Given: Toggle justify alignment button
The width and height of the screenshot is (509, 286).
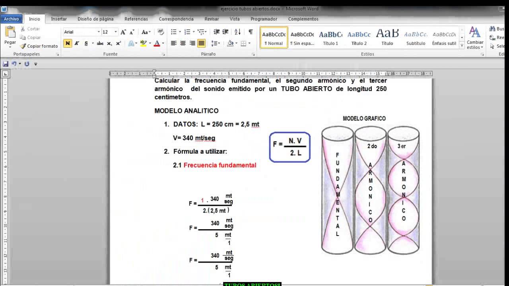Looking at the screenshot, I should [202, 43].
